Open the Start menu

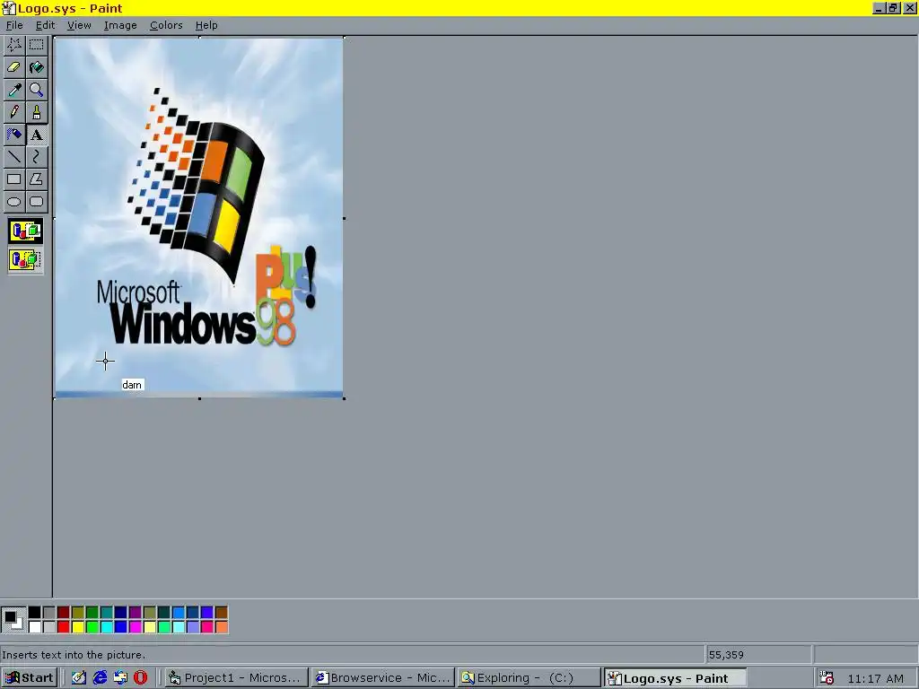coord(30,678)
